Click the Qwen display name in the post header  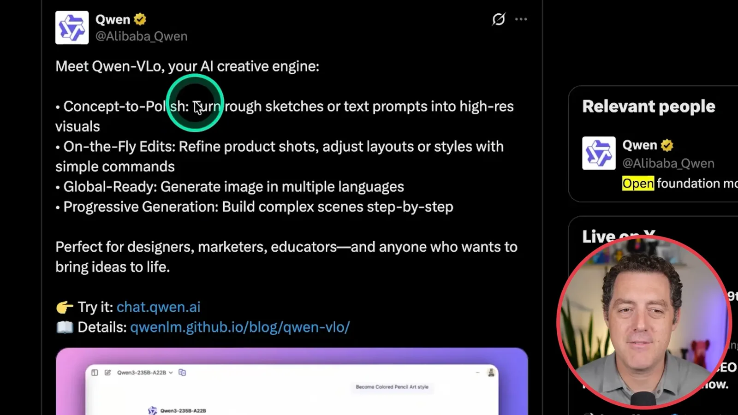point(113,19)
